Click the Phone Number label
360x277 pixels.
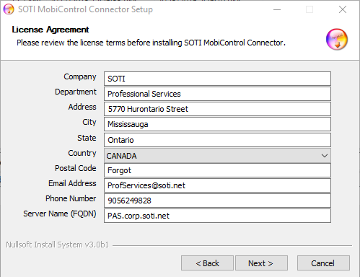[x=71, y=198]
